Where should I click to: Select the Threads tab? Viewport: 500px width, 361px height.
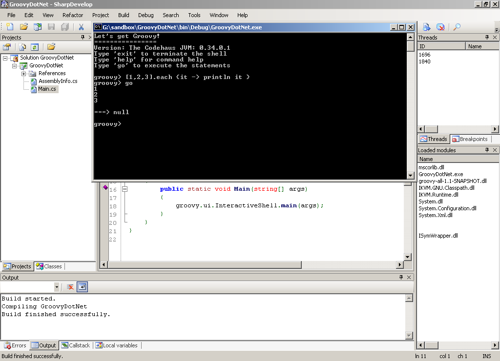[x=434, y=139]
